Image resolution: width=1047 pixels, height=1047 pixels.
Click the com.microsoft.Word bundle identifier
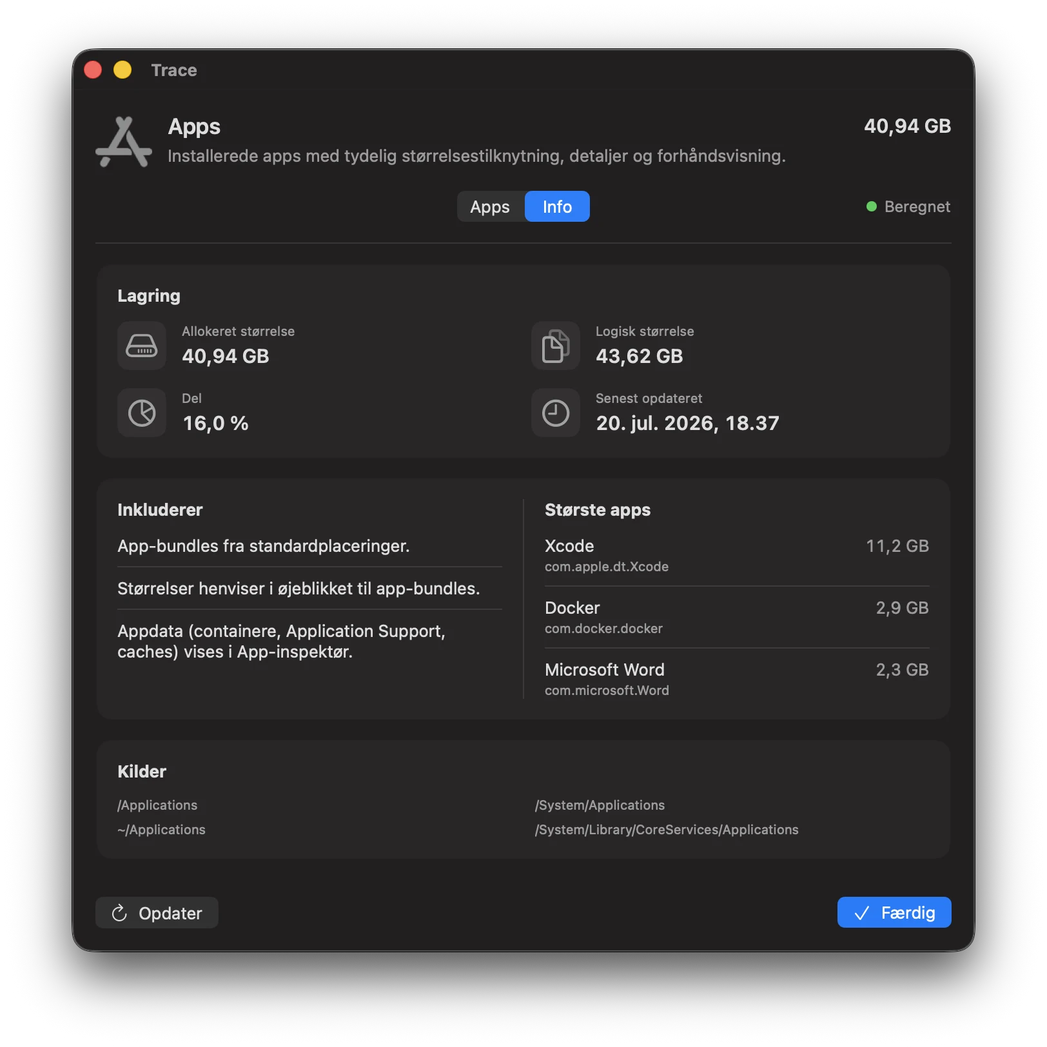pos(607,690)
